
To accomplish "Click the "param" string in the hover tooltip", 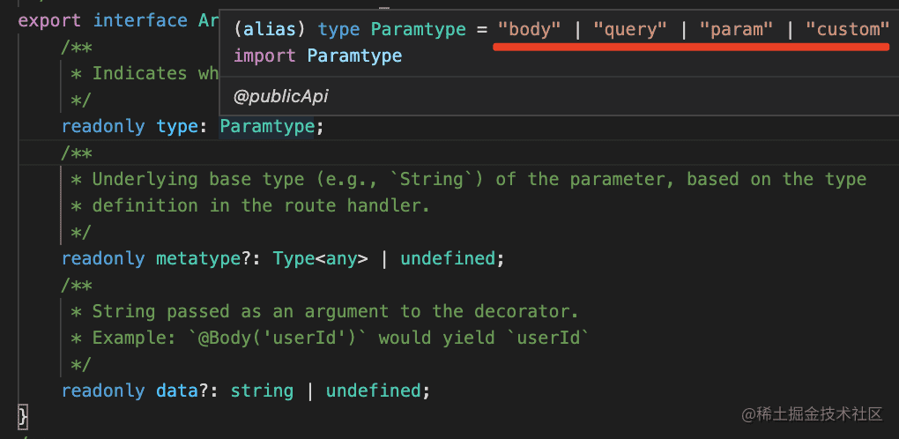I will [737, 29].
